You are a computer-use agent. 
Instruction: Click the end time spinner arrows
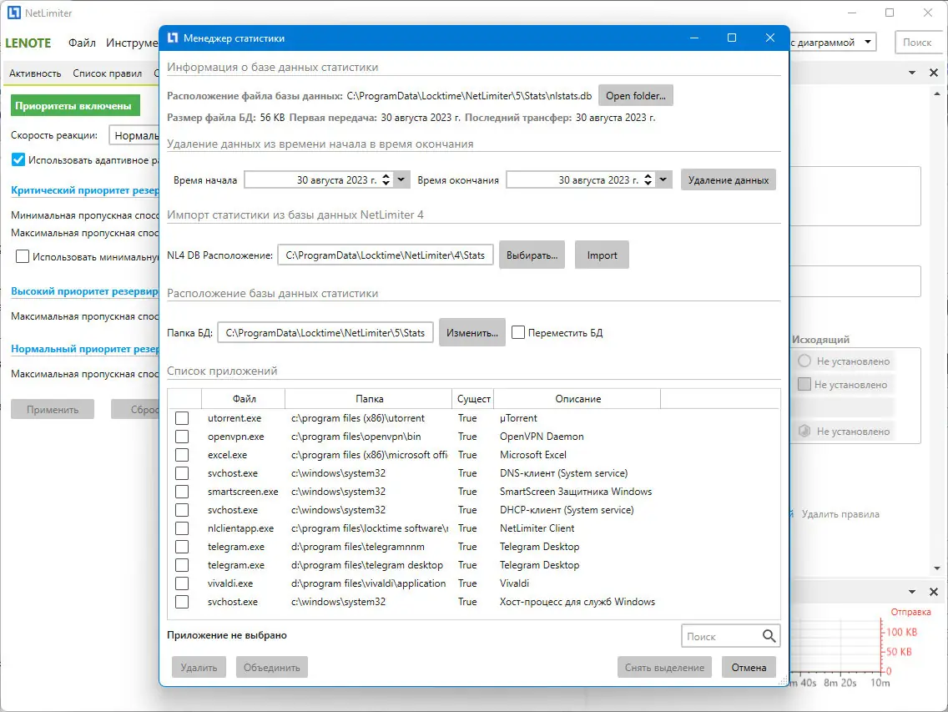point(648,179)
